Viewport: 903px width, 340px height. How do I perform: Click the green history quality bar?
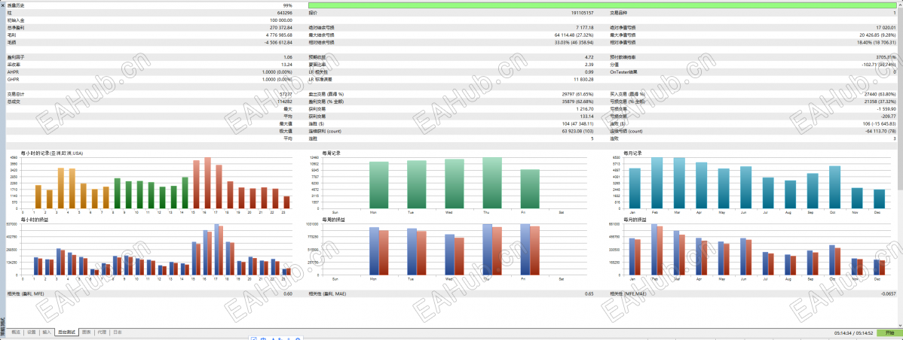coord(601,5)
